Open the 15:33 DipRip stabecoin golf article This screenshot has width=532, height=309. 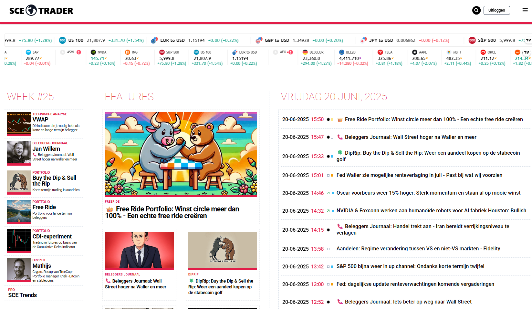[x=428, y=156]
